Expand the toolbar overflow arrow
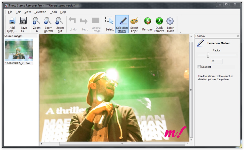Screen dimensions: 244x150 tap(180, 32)
